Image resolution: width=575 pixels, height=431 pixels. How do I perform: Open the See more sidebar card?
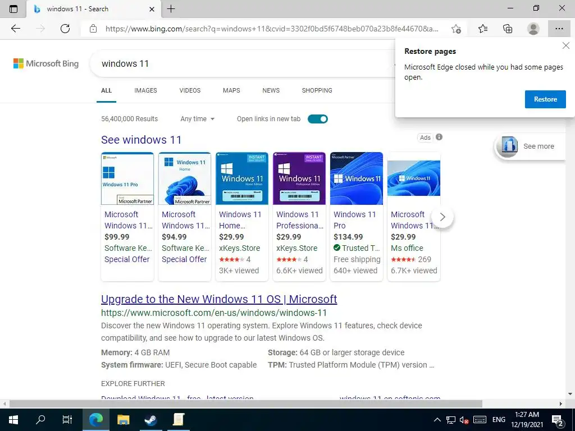point(530,146)
